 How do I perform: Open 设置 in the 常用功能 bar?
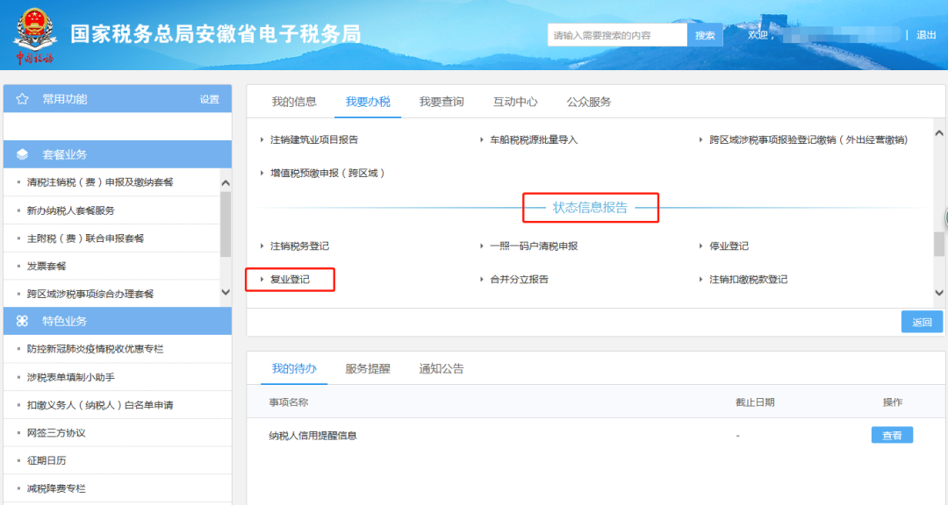click(x=209, y=99)
